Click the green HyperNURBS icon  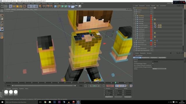tap(62, 6)
